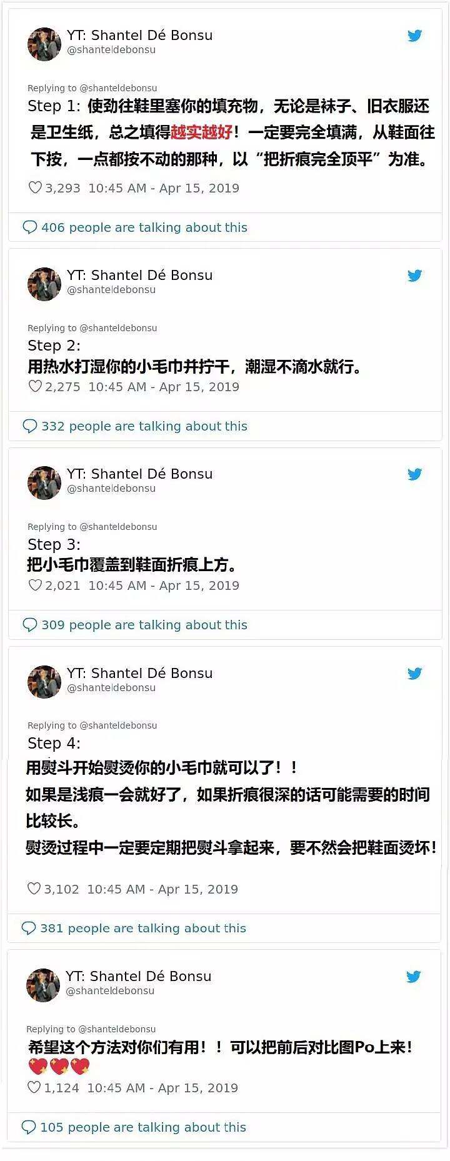This screenshot has width=450, height=1161.
Task: Click the Twitter bird icon on Step 1 tweet
Action: (415, 36)
